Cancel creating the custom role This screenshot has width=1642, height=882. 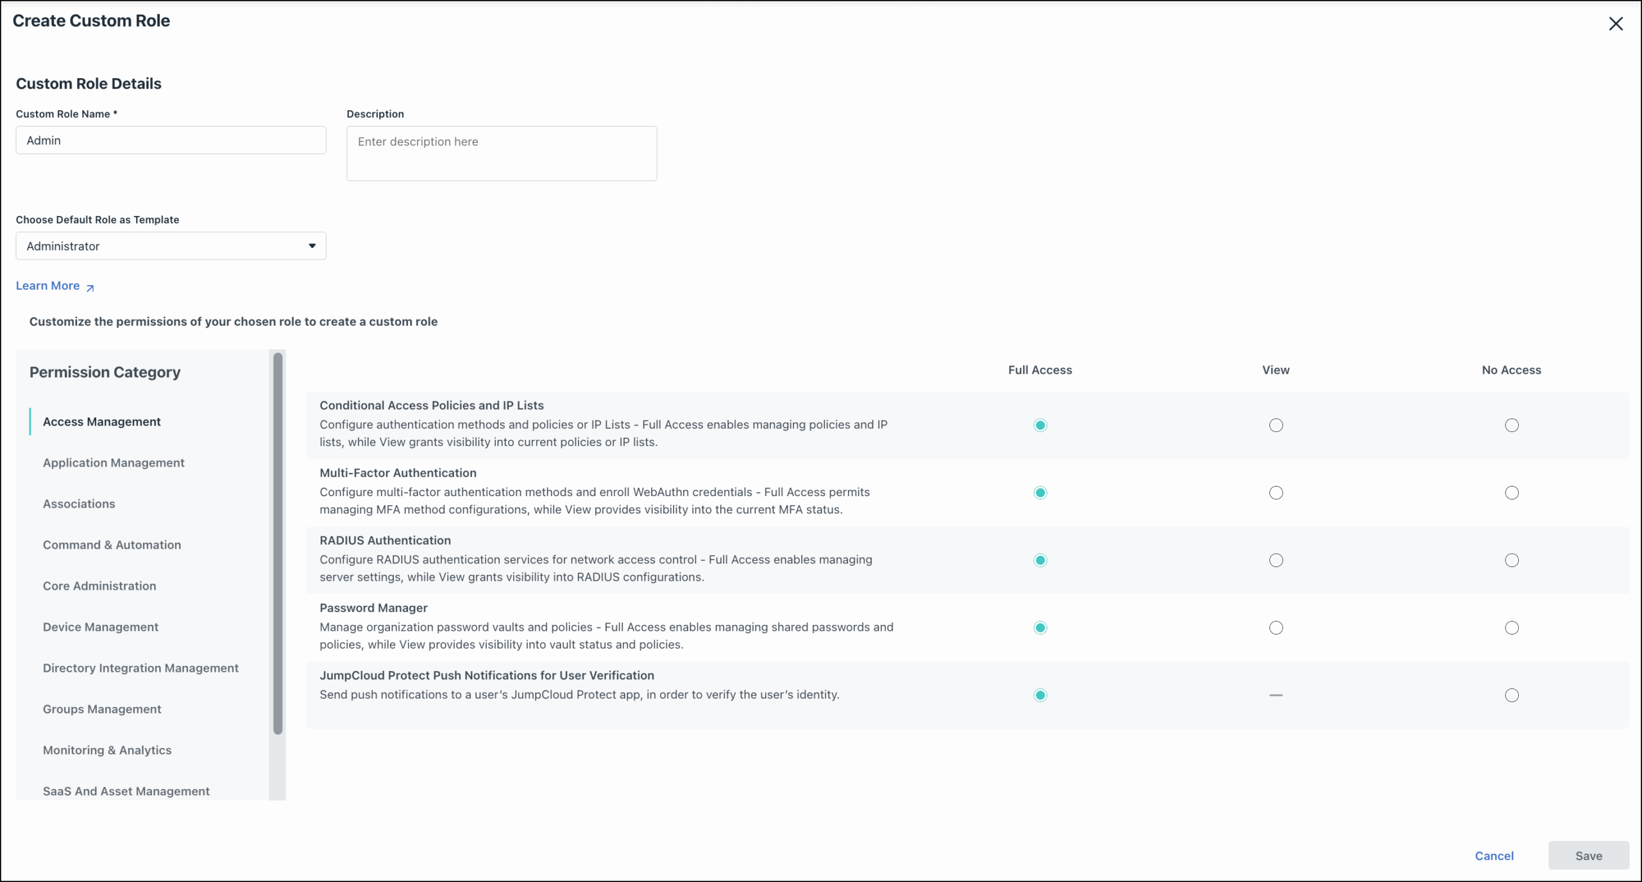tap(1494, 856)
